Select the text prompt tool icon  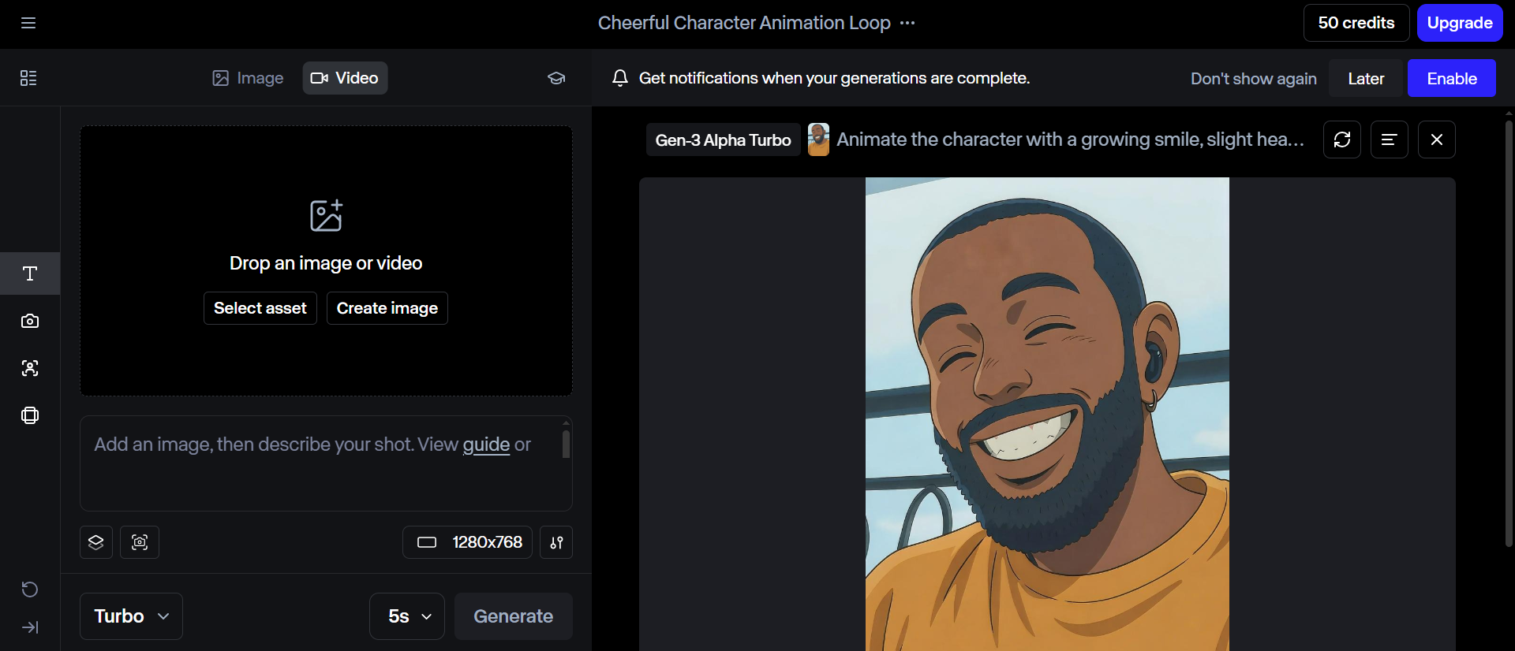coord(30,273)
